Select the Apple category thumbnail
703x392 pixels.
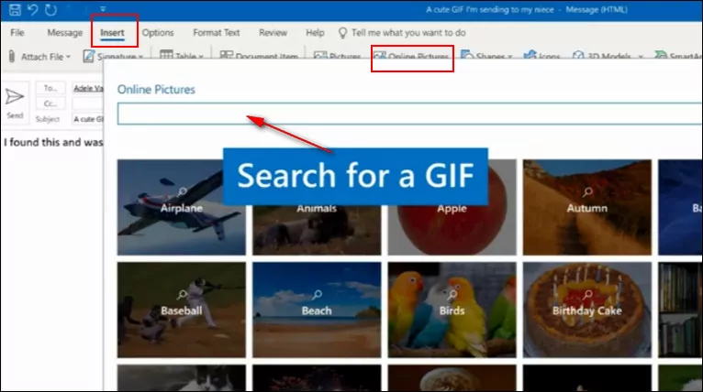(452, 231)
